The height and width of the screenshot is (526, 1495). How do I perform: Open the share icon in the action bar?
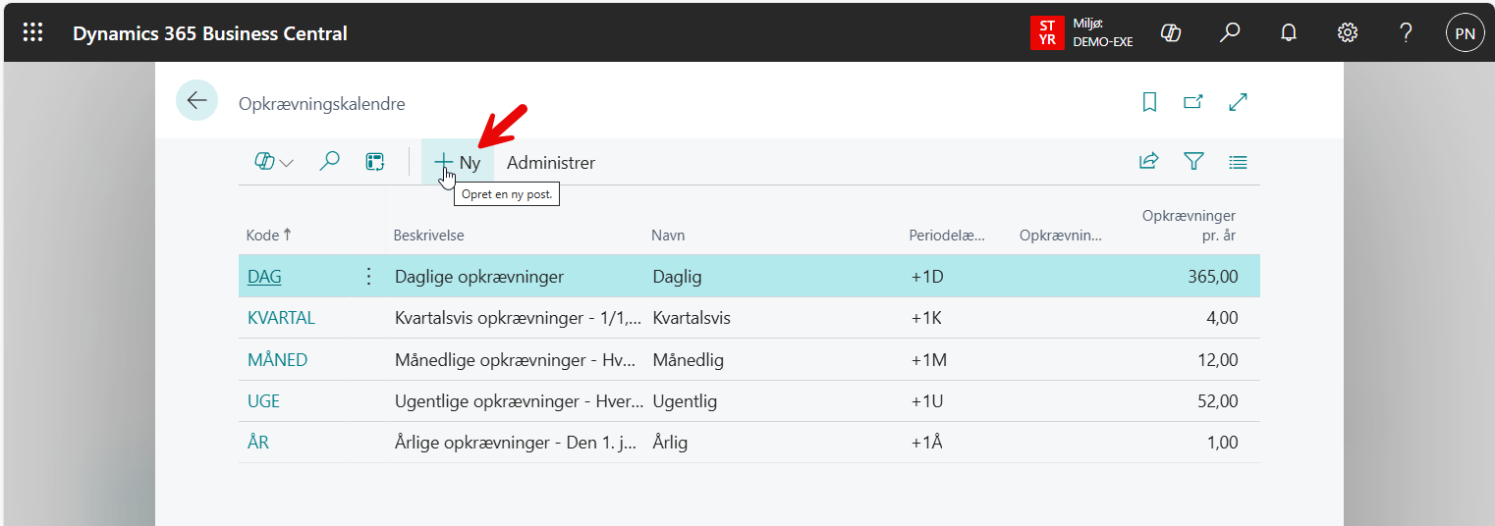click(1148, 162)
